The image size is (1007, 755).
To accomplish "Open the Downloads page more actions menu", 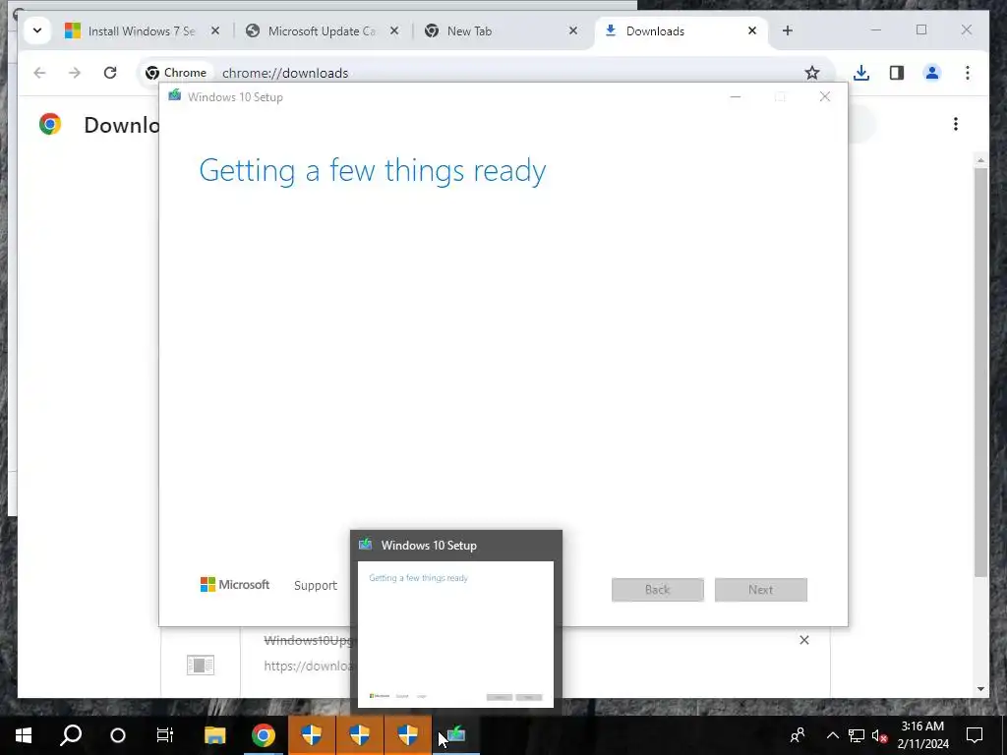I will point(956,124).
